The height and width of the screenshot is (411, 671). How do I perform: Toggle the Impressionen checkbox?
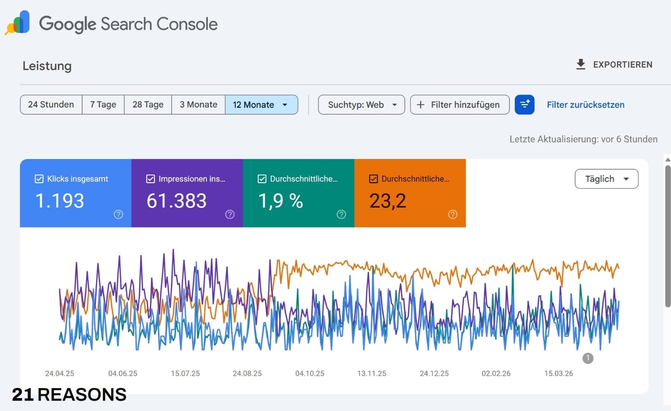[x=150, y=179]
